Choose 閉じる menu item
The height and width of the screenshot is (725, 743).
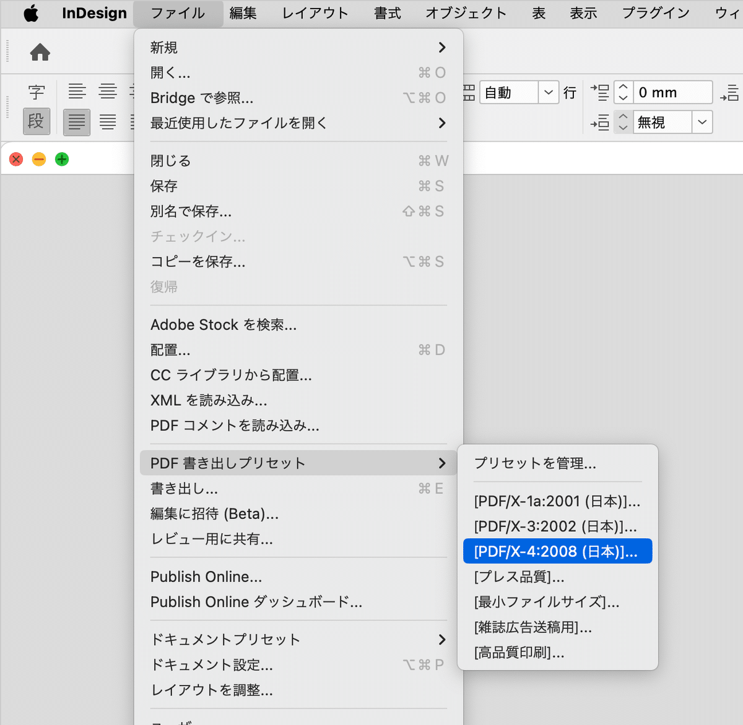298,161
